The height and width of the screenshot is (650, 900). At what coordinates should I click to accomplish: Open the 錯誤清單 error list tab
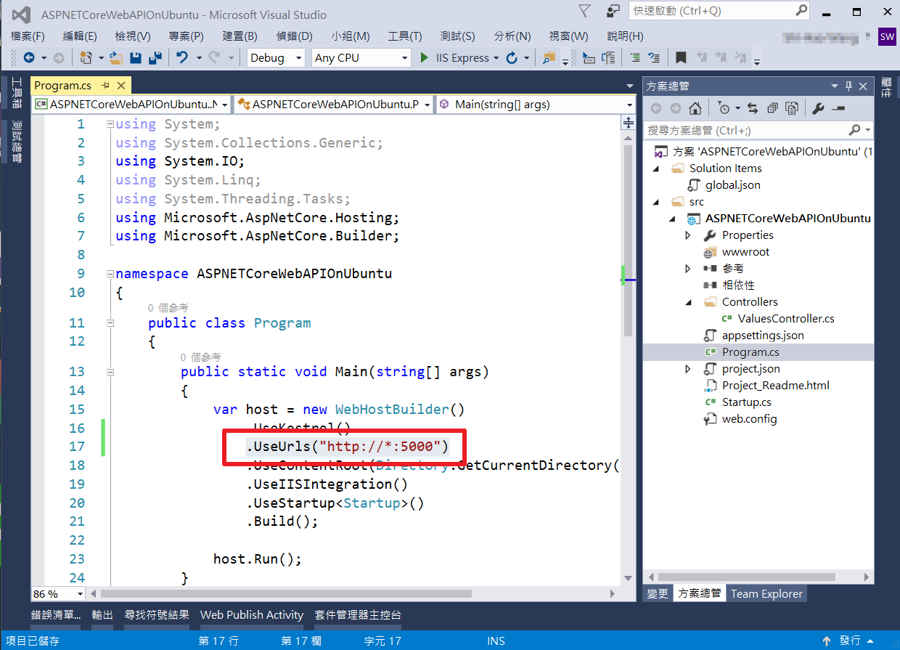click(x=56, y=614)
